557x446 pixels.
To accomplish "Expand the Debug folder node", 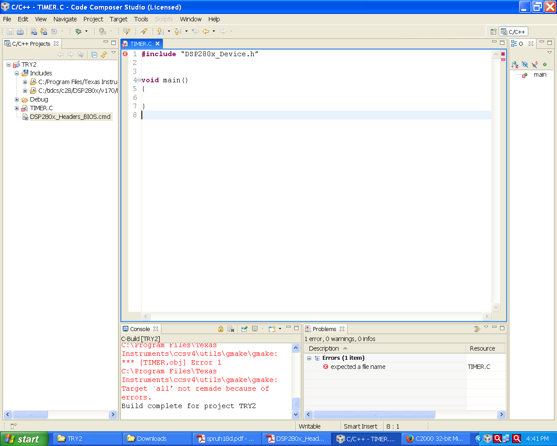I will [17, 99].
